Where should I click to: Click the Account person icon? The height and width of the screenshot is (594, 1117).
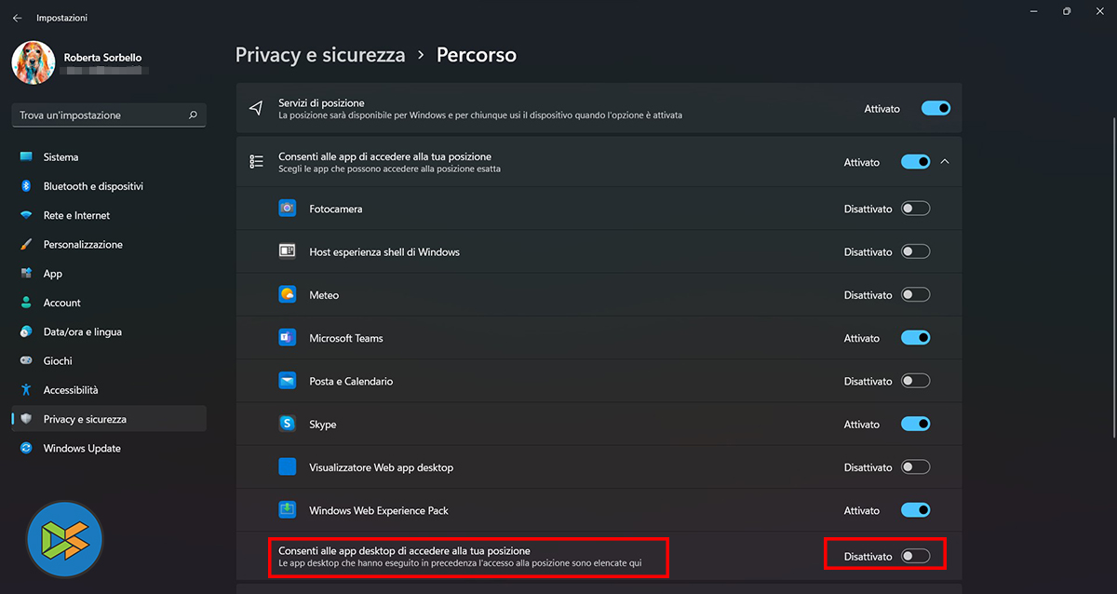(x=26, y=303)
